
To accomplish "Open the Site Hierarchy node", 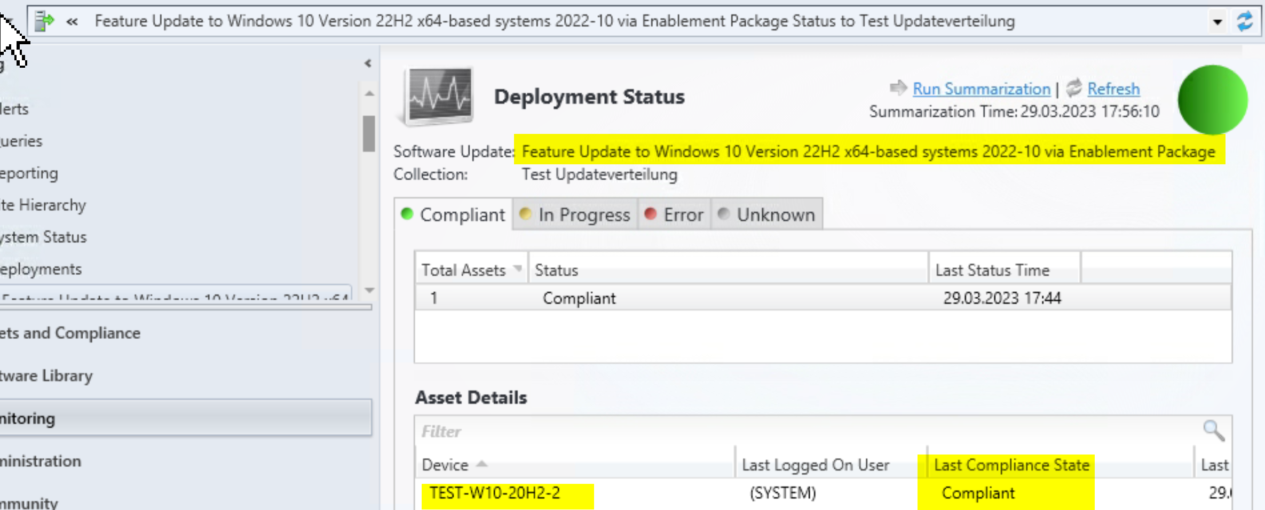I will click(43, 205).
